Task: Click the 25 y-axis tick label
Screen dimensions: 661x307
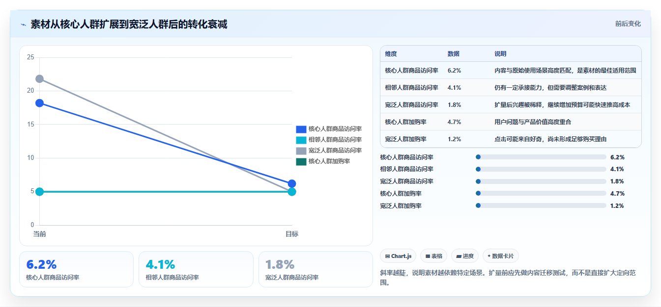Action: pyautogui.click(x=30, y=57)
